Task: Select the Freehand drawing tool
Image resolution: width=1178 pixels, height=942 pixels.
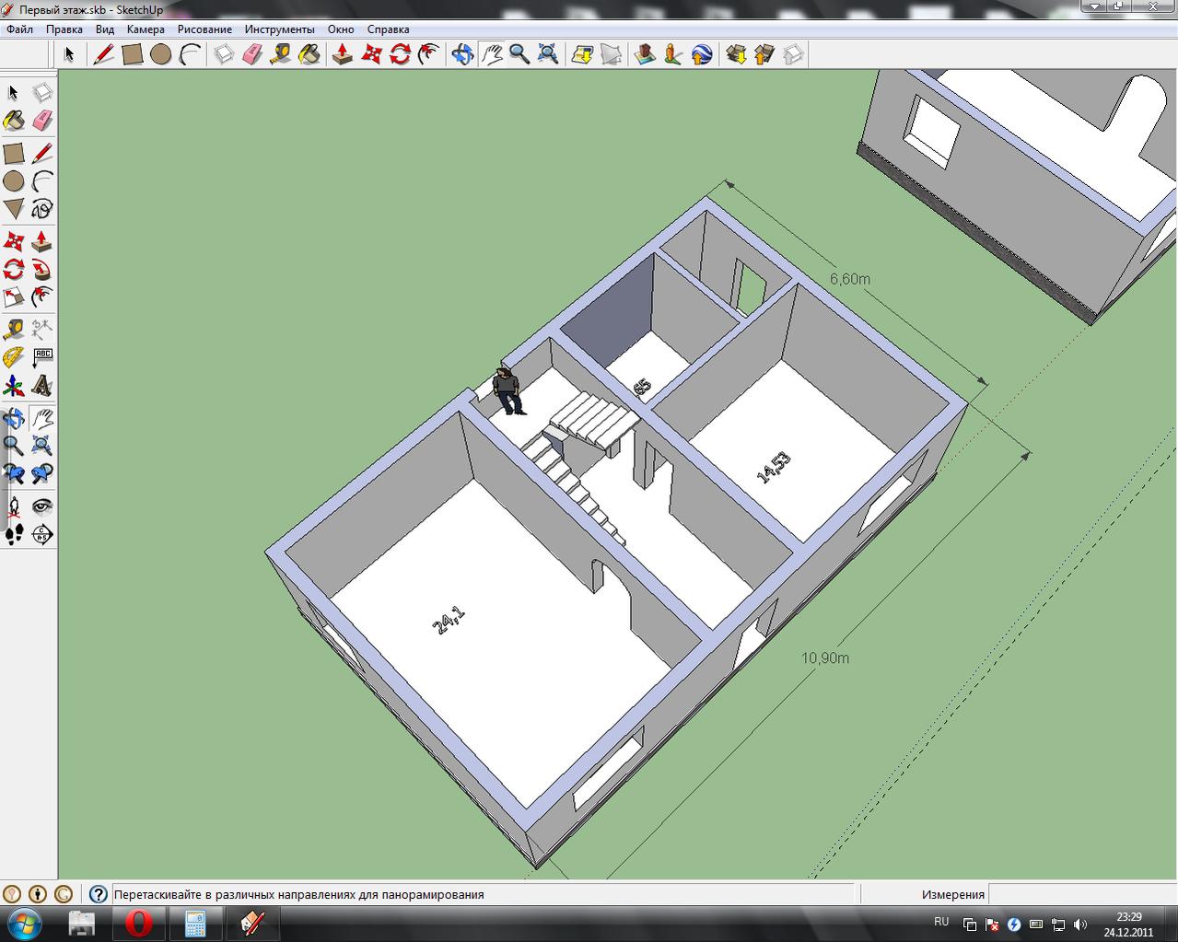Action: (42, 209)
